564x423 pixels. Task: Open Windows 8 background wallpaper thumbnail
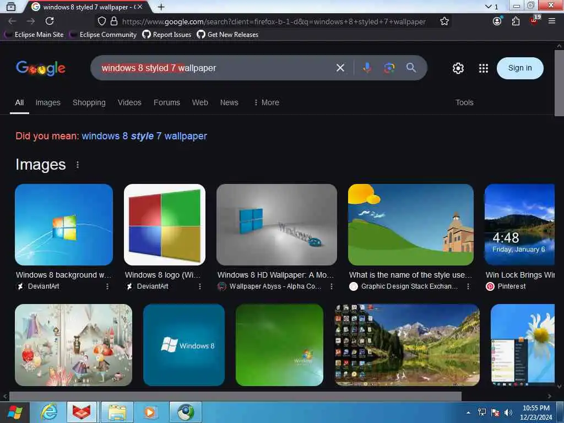[x=64, y=225]
